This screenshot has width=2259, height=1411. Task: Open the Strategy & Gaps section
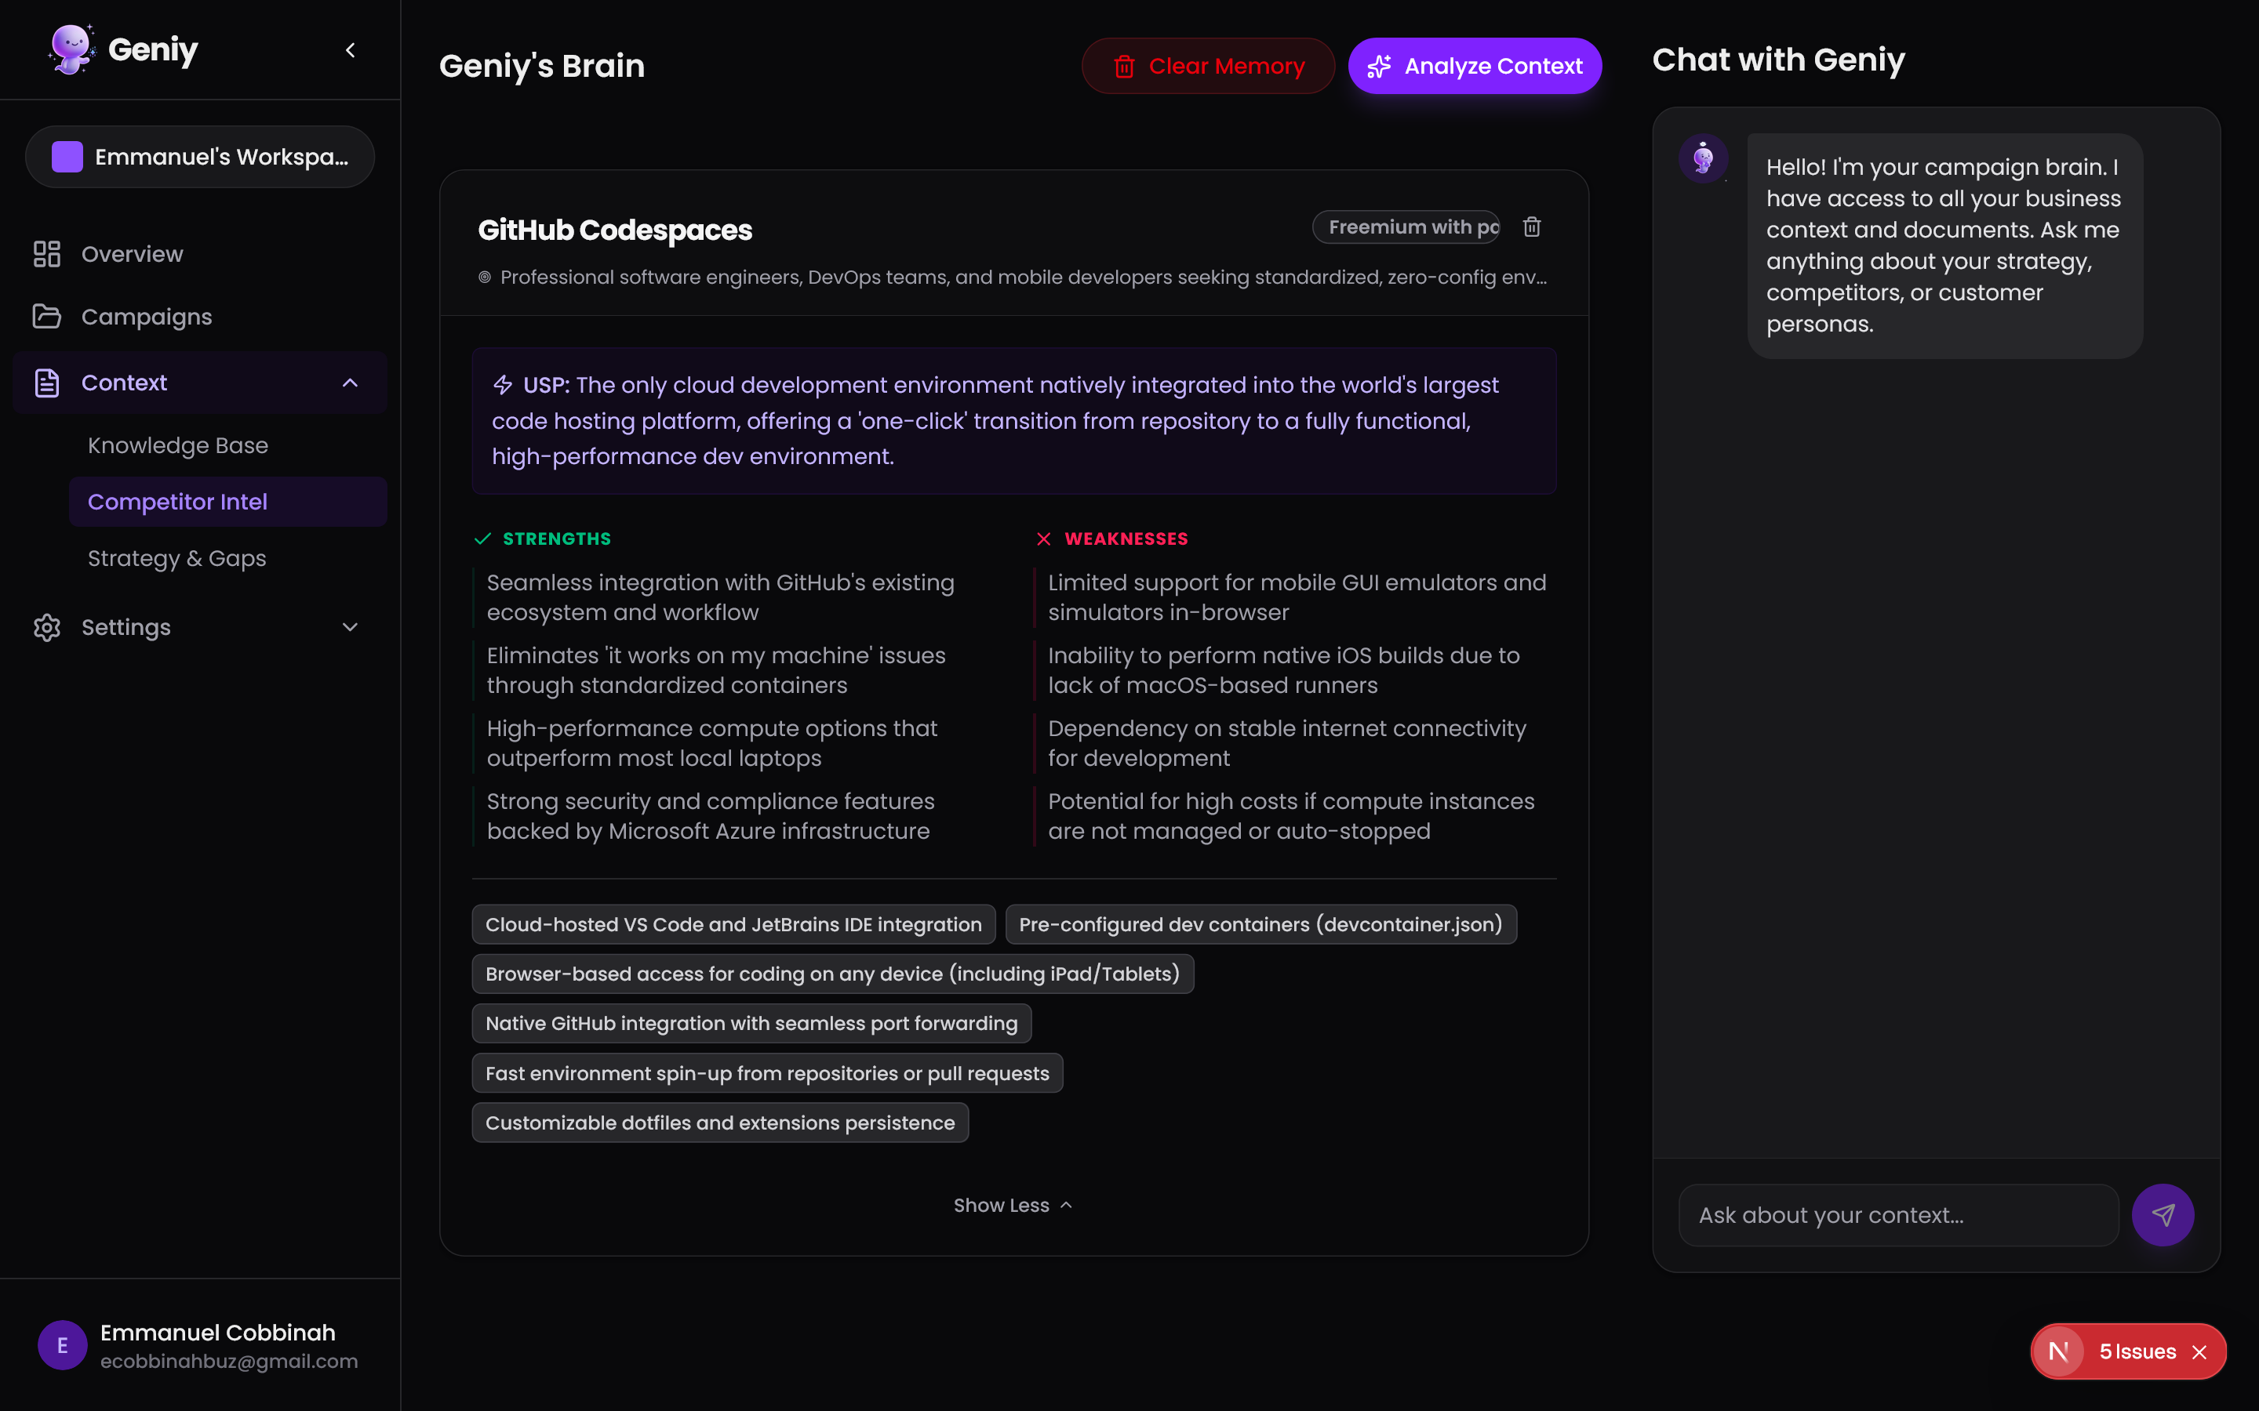pyautogui.click(x=176, y=558)
